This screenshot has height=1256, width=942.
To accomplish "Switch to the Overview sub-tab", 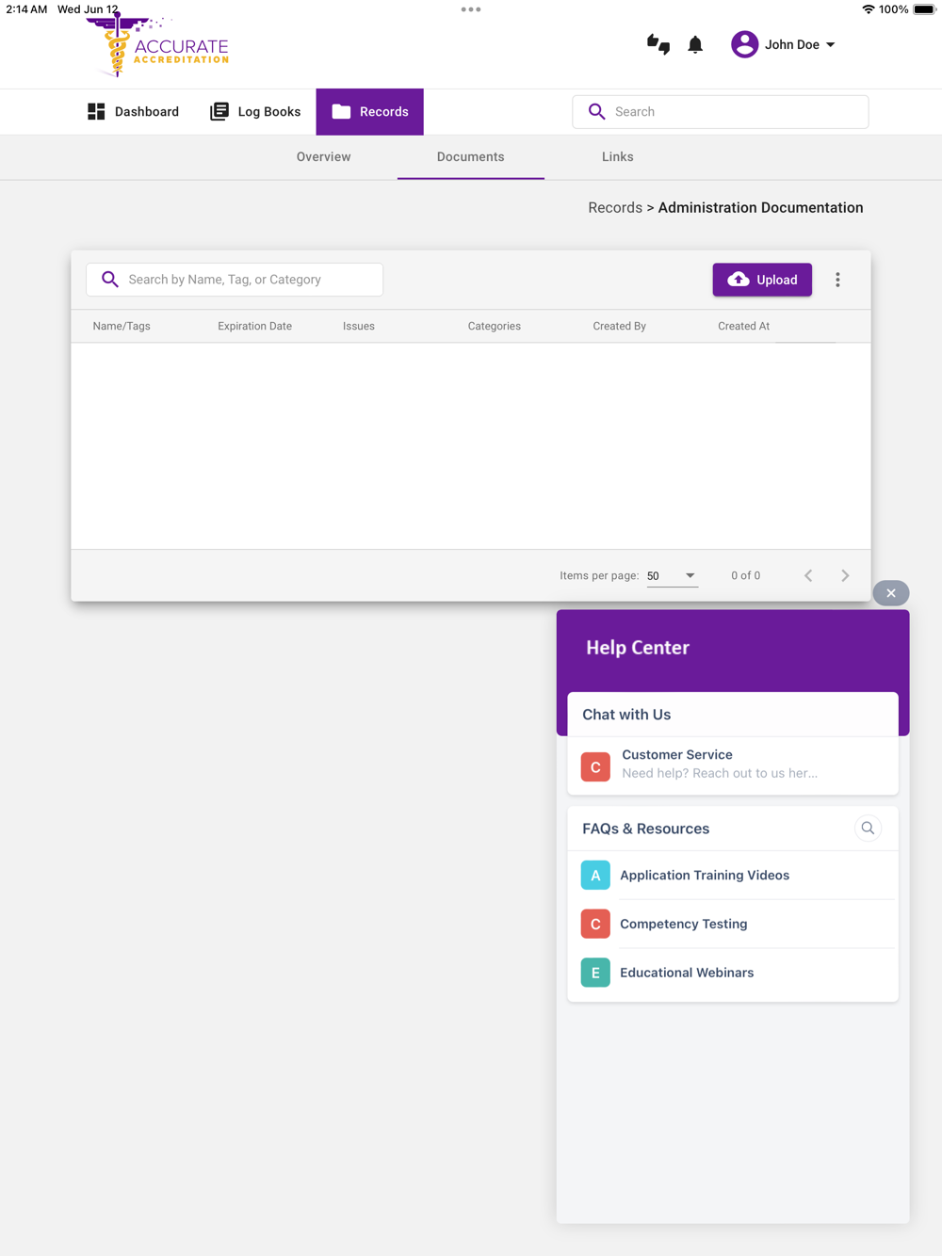I will pos(323,157).
